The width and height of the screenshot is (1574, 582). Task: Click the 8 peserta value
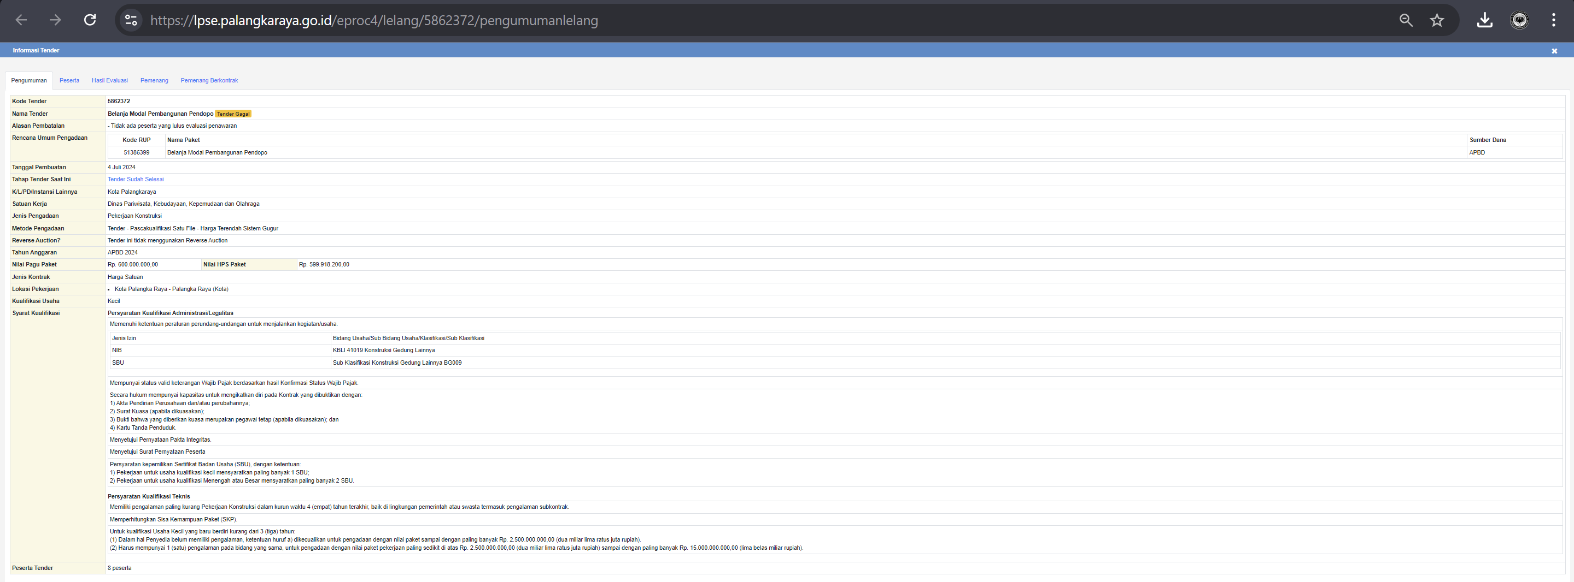119,568
